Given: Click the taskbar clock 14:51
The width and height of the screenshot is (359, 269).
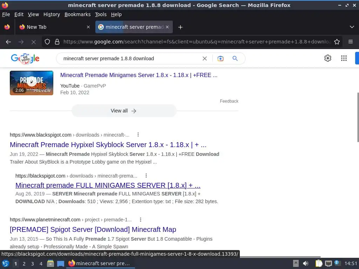Looking at the screenshot, I should (x=351, y=263).
